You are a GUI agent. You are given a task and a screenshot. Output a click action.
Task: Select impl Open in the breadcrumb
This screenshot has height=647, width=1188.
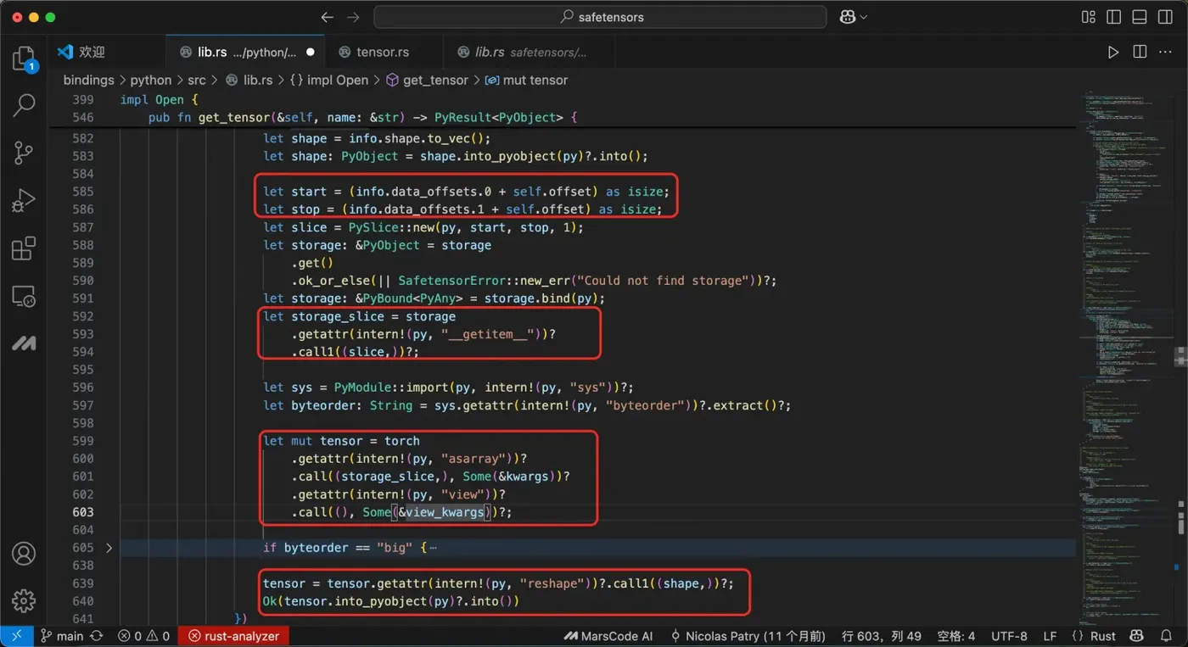coord(329,80)
